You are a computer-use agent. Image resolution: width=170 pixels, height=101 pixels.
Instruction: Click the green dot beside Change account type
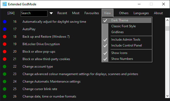[x=5, y=67]
